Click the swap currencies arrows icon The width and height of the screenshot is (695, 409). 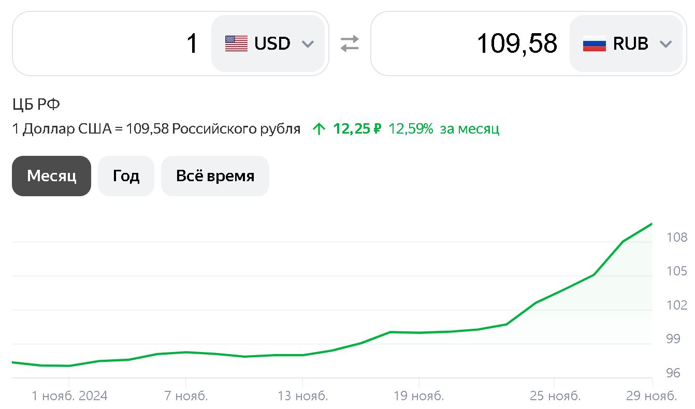point(350,43)
